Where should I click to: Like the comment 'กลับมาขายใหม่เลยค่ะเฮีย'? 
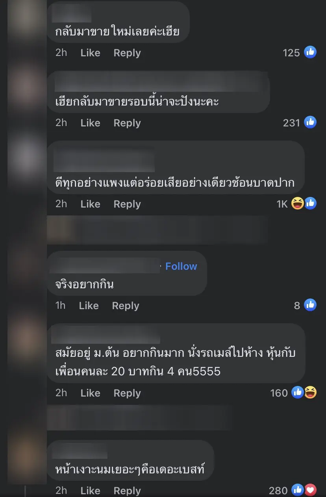click(x=90, y=53)
